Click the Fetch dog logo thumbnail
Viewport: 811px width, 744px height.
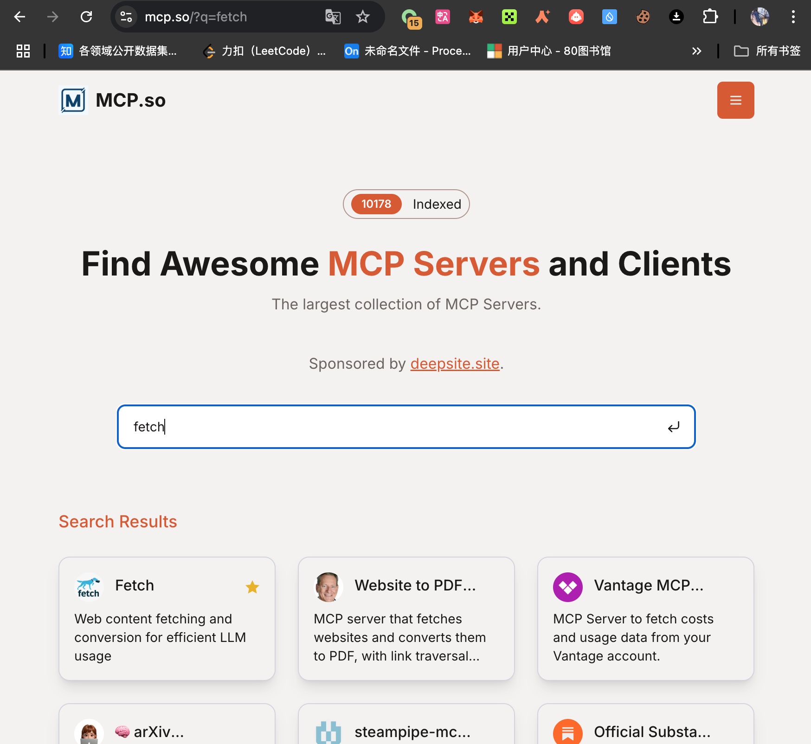pos(89,587)
